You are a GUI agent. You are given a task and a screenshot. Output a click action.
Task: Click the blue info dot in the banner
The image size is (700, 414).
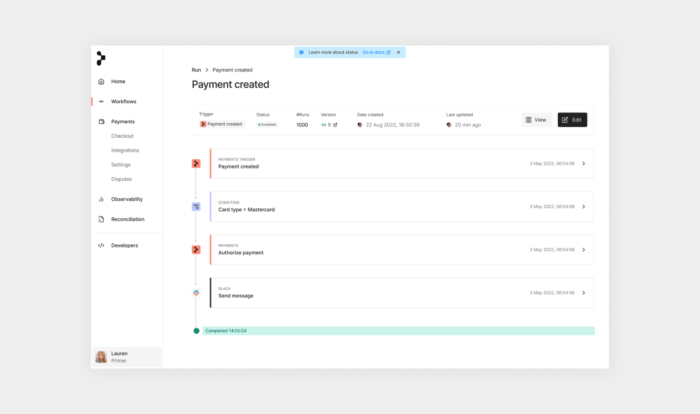pos(301,52)
